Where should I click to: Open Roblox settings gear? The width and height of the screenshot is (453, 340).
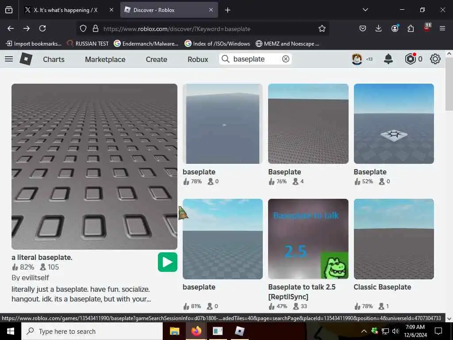point(435,59)
